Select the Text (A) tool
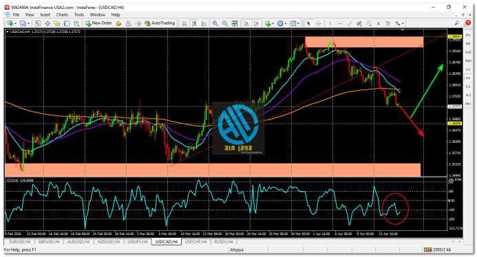477x257 pixels. pos(379,23)
